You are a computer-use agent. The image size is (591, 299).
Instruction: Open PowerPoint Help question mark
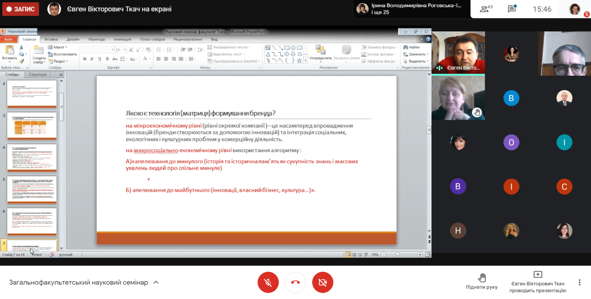428,39
